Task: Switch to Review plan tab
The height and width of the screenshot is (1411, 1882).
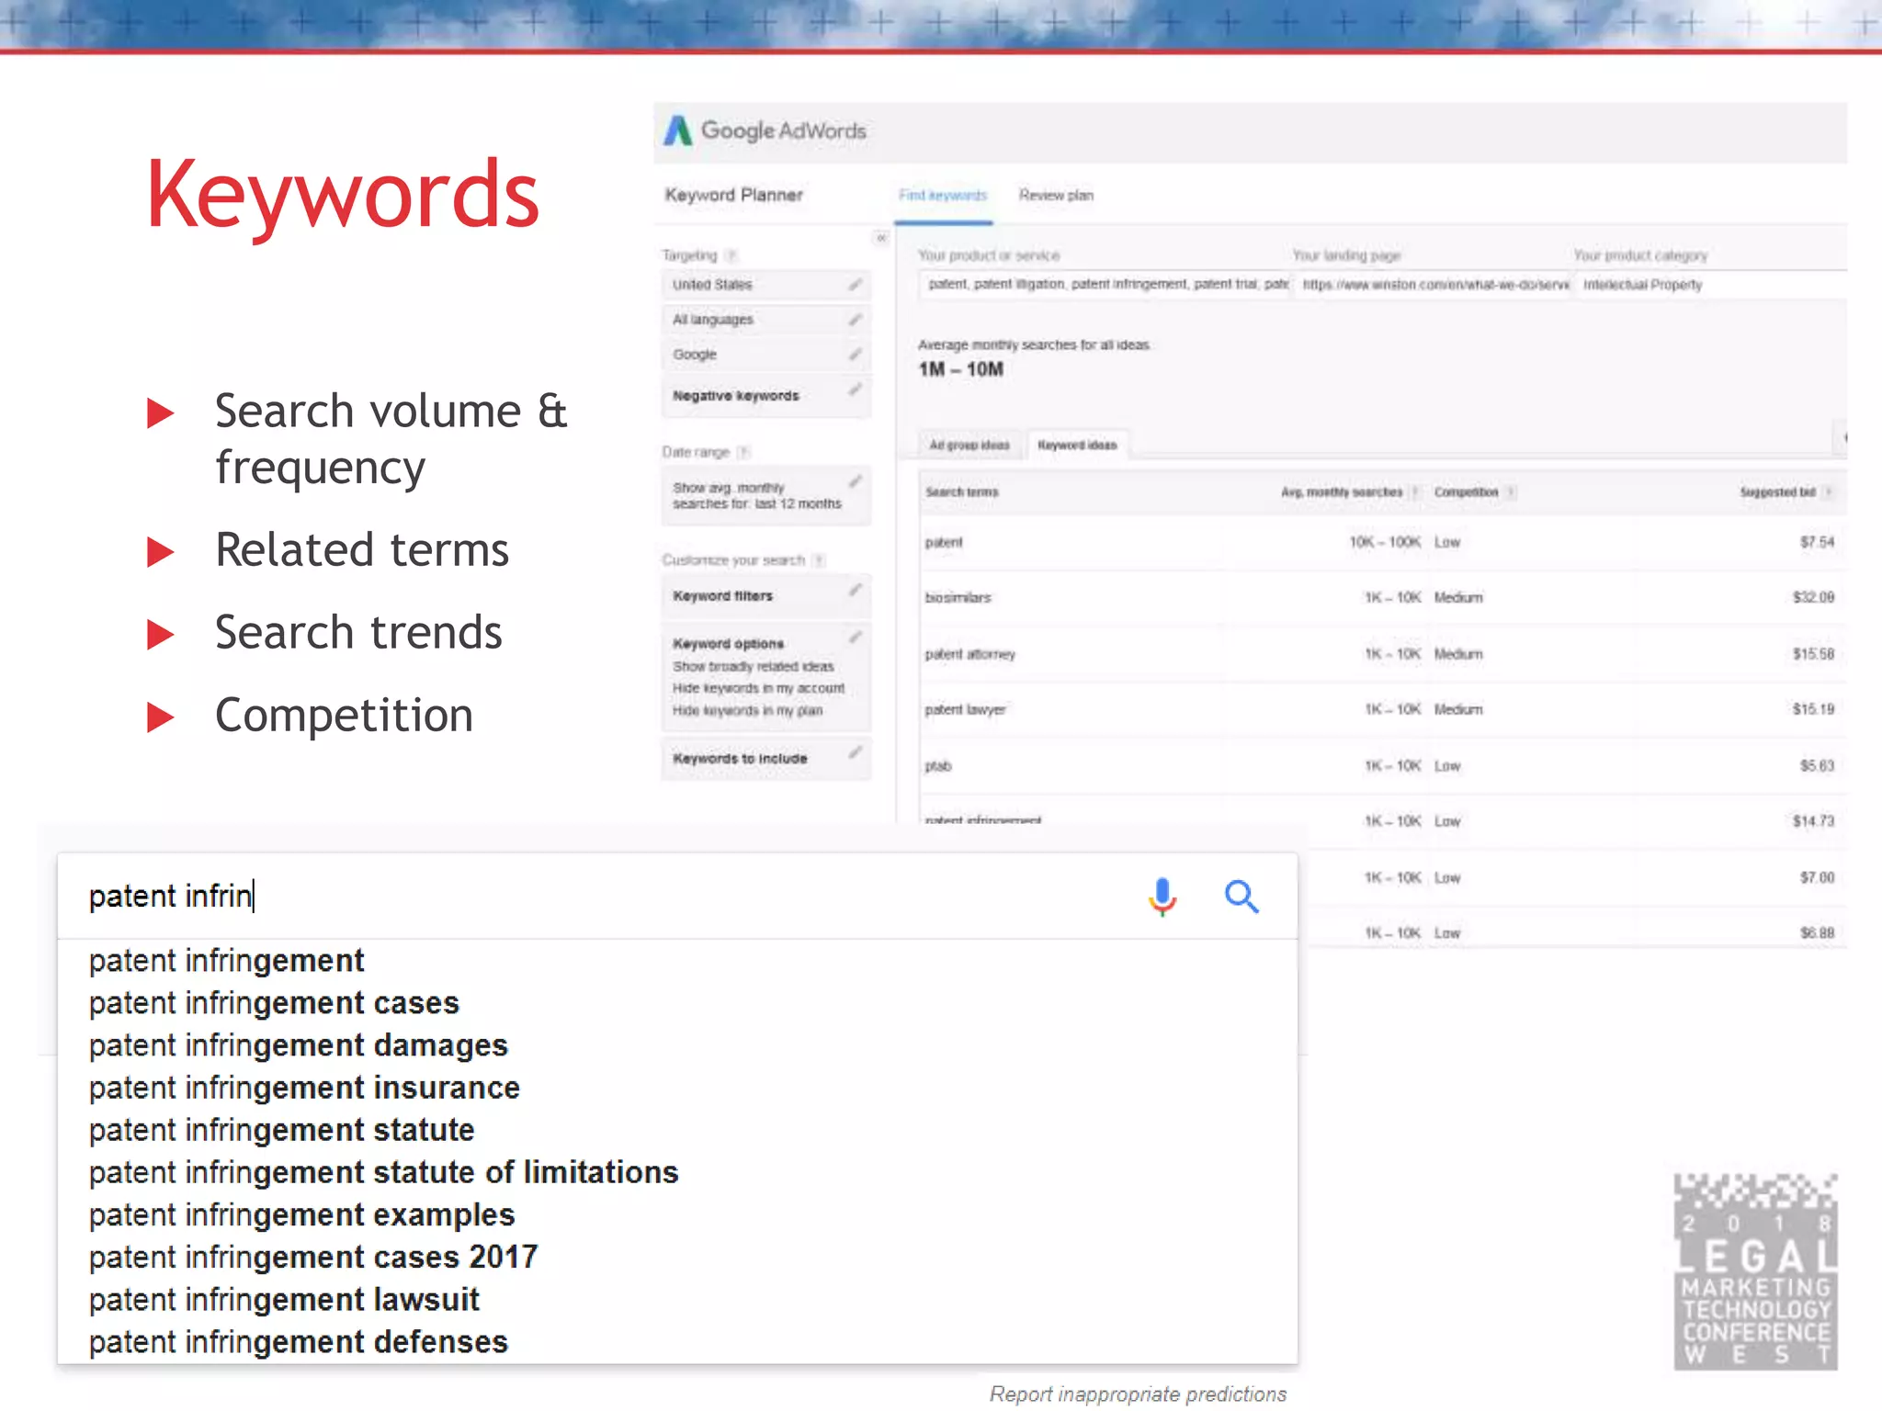Action: point(1056,196)
